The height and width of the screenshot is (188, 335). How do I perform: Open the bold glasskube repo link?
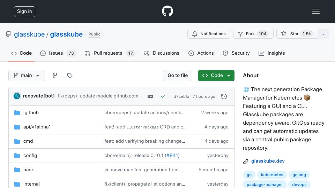pos(66,34)
